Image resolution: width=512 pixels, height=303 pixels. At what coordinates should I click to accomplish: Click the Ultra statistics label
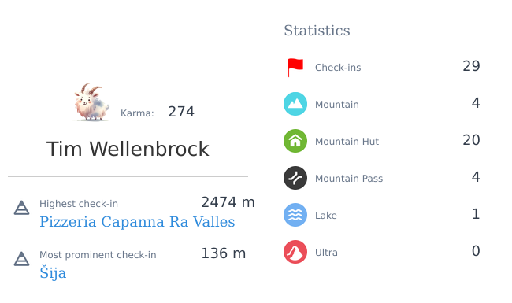click(326, 253)
